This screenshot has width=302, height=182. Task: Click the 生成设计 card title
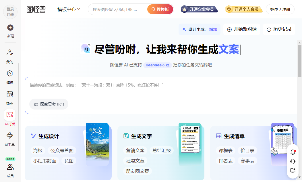click(x=49, y=136)
